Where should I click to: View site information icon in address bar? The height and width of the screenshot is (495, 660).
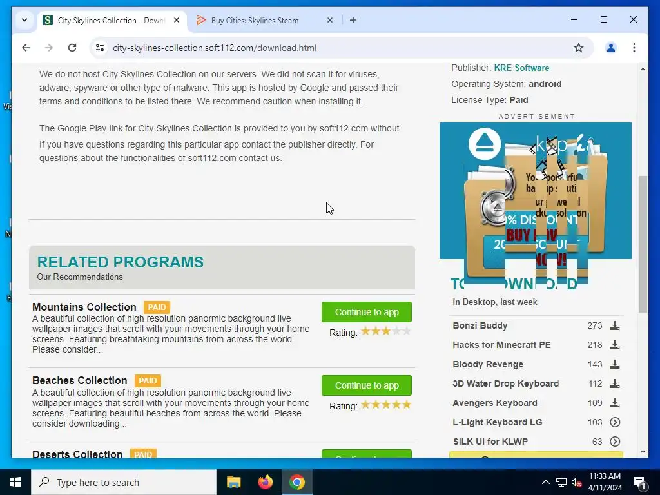(100, 48)
